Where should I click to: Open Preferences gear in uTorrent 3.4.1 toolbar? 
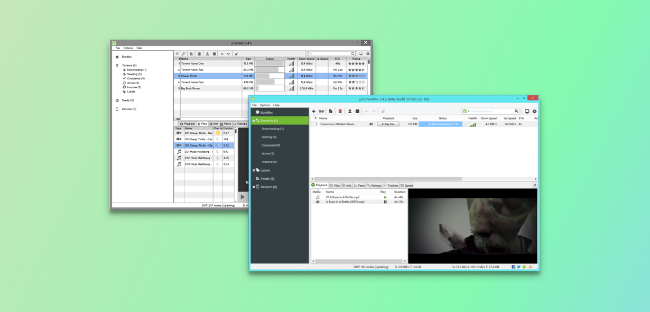tap(368, 54)
